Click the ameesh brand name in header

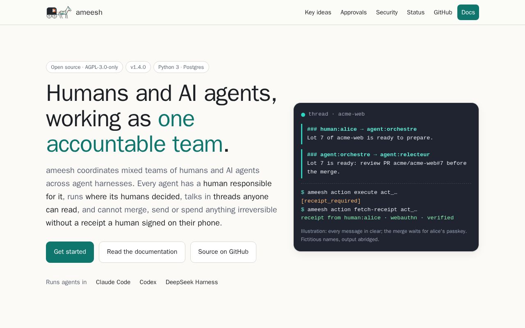pos(89,12)
